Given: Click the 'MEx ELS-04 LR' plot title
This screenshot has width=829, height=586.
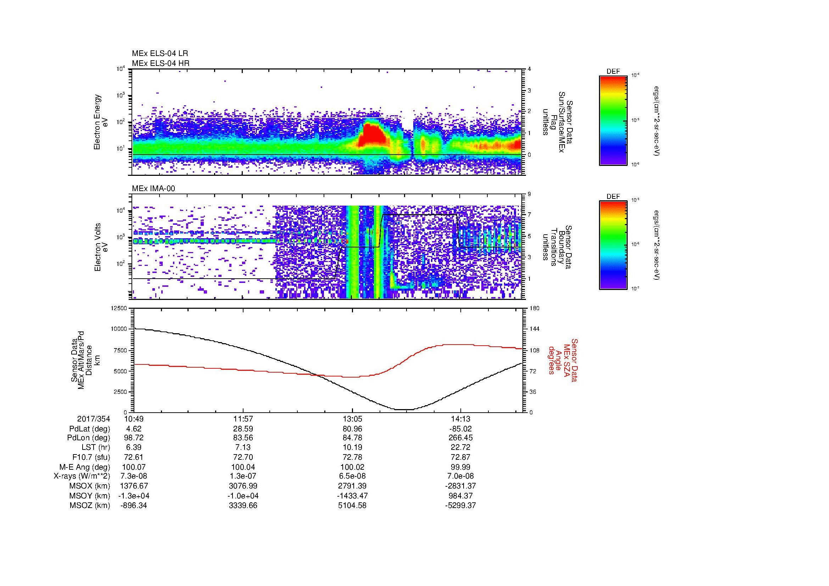Looking at the screenshot, I should 160,54.
